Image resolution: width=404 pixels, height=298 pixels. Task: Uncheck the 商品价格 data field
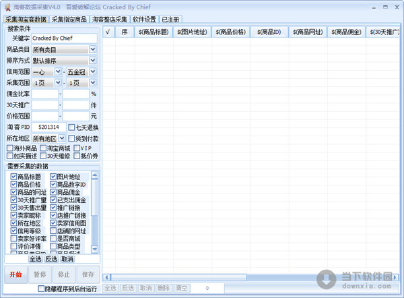click(13, 185)
